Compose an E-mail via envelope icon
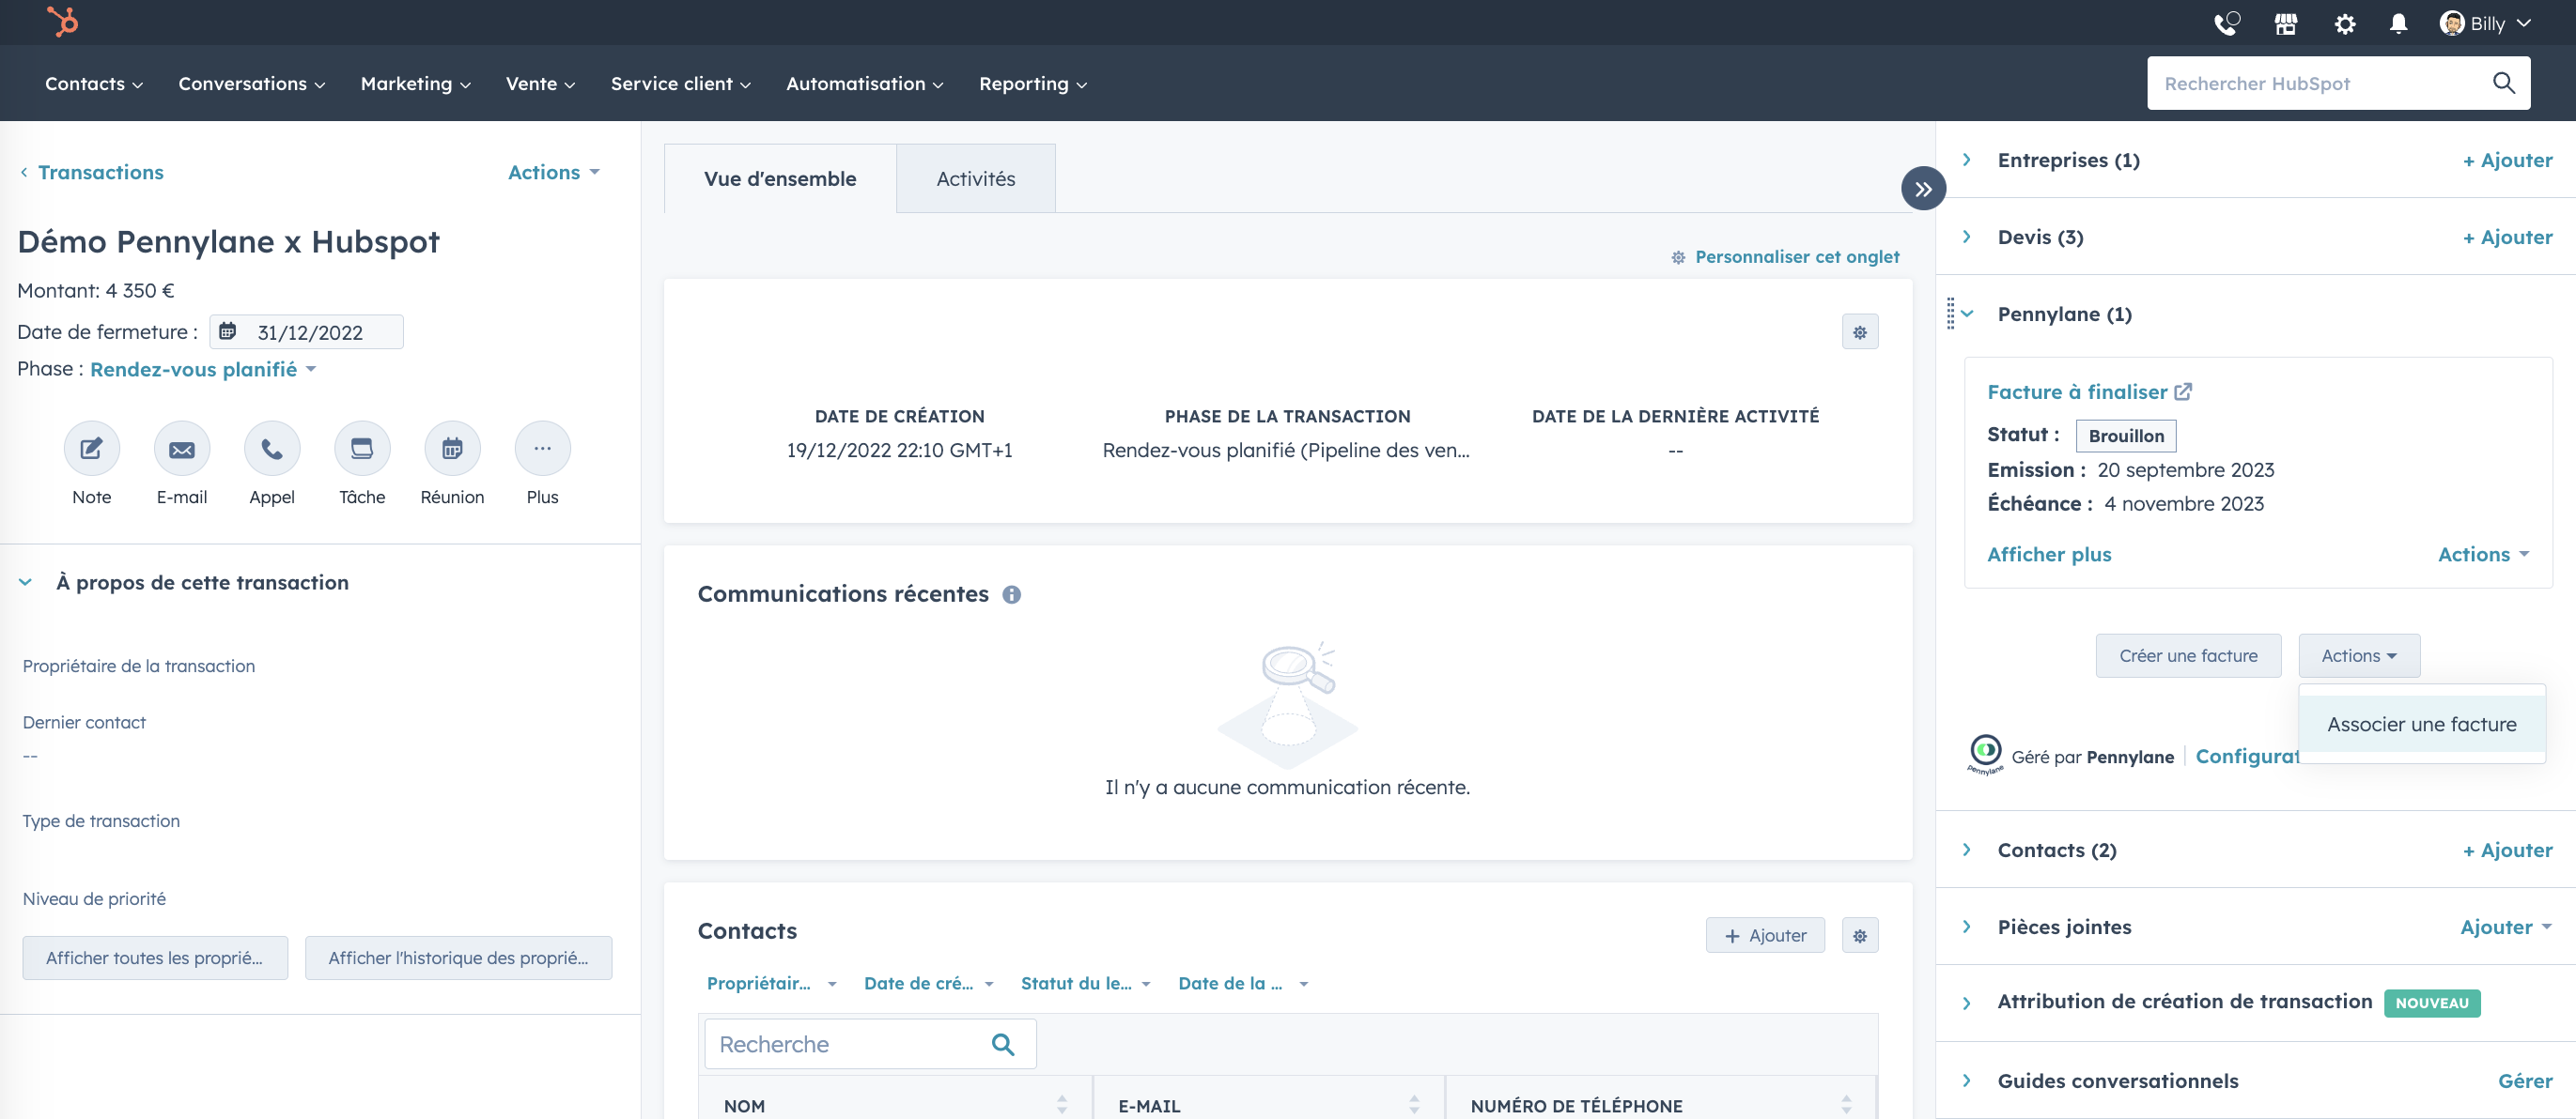Viewport: 2576px width, 1119px height. 181,449
